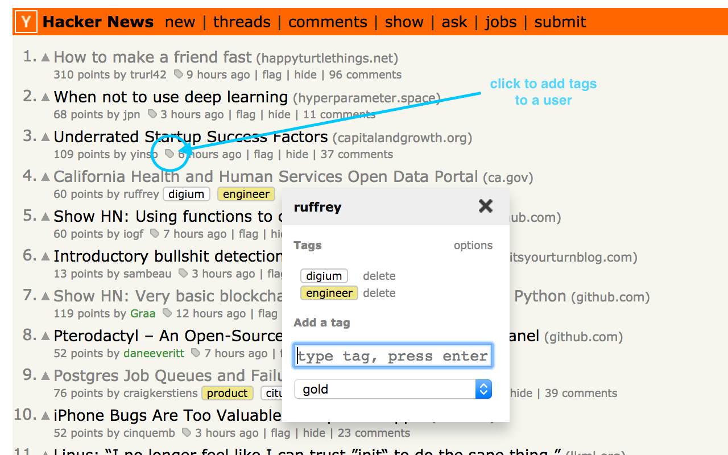The image size is (728, 455).
Task: Open the tag options link
Action: point(473,245)
